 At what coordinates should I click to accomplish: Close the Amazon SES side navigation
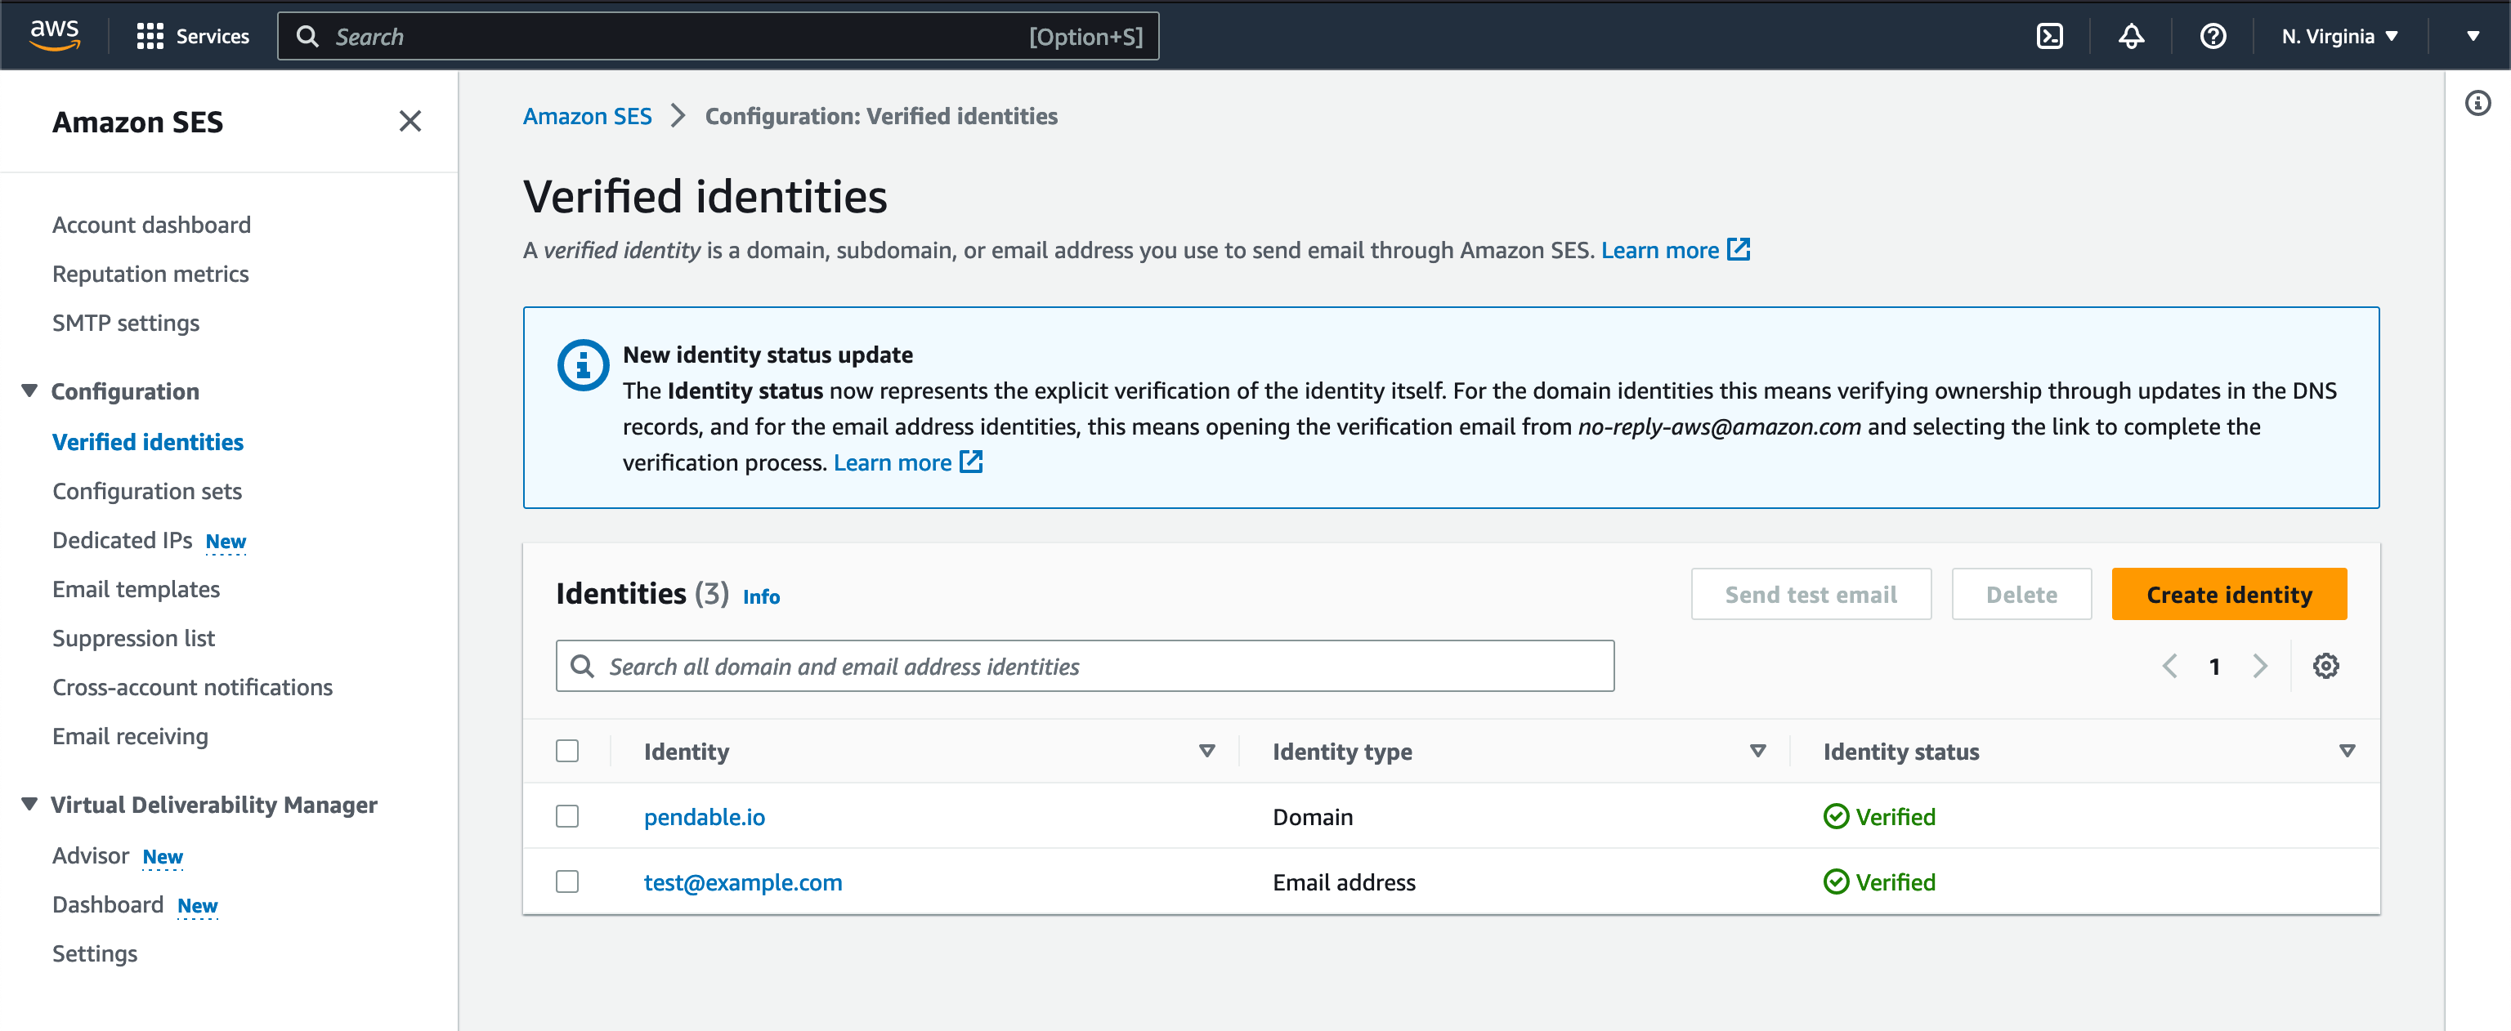pyautogui.click(x=410, y=121)
